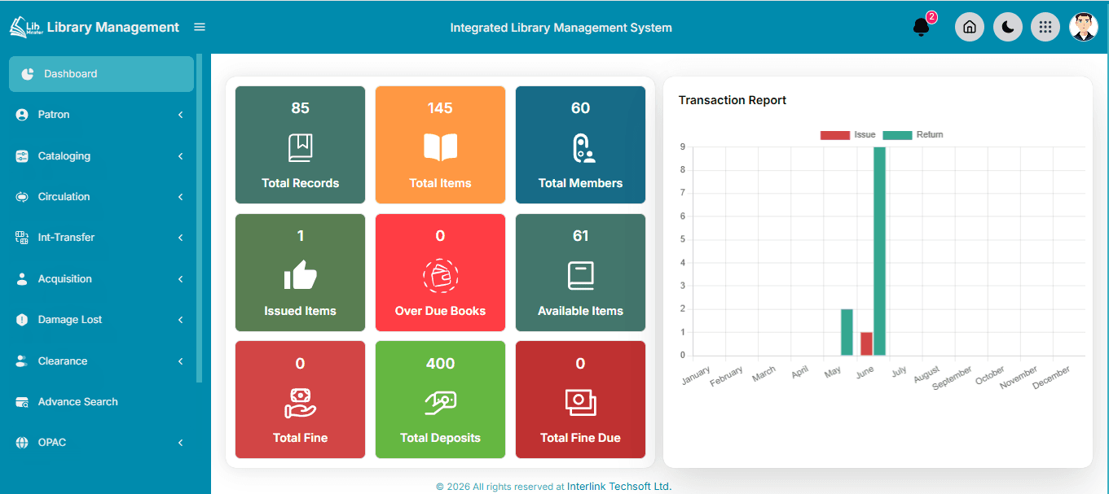Click the Int-Transfer sidebar icon
This screenshot has height=494, width=1109.
(x=22, y=238)
